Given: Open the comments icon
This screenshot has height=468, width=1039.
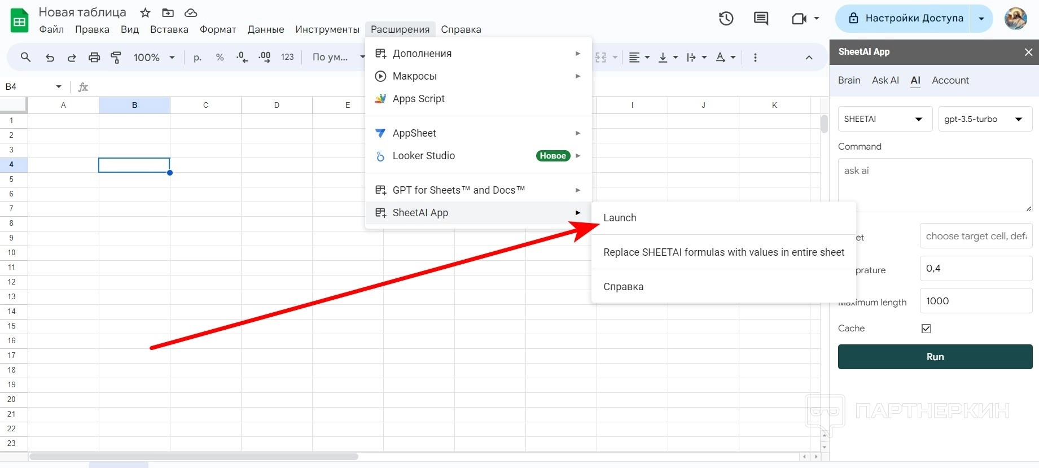Looking at the screenshot, I should pyautogui.click(x=761, y=19).
